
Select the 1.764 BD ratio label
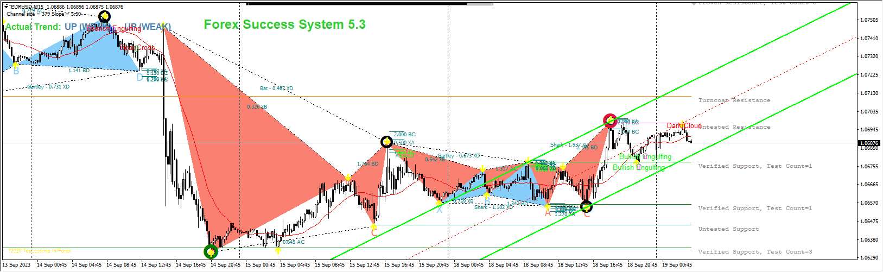pos(367,164)
